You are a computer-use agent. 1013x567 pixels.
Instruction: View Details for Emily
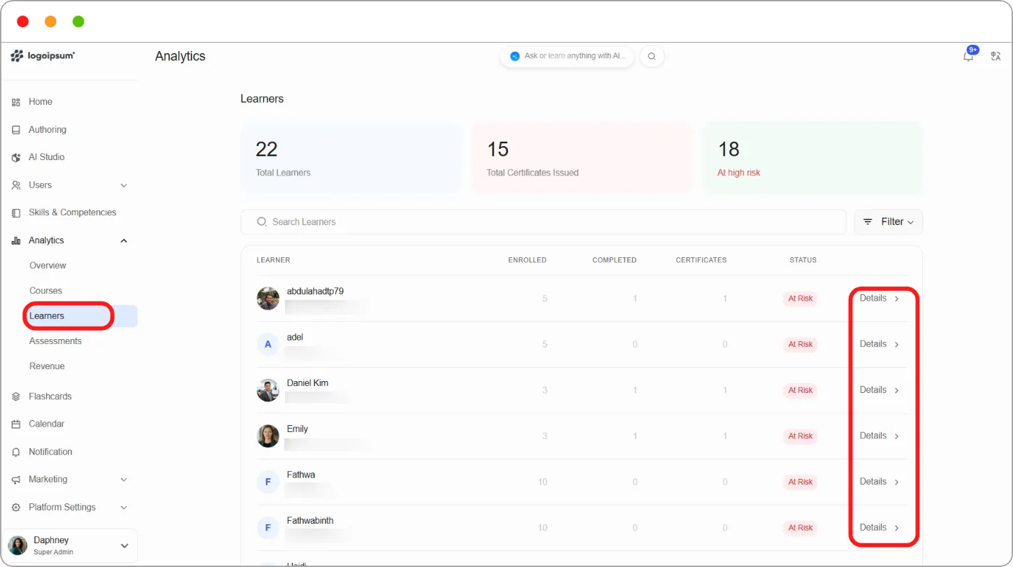[x=880, y=436]
